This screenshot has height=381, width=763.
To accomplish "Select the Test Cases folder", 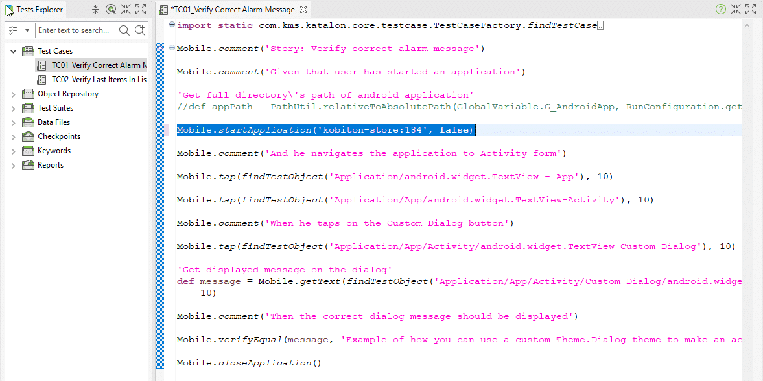I will (55, 51).
